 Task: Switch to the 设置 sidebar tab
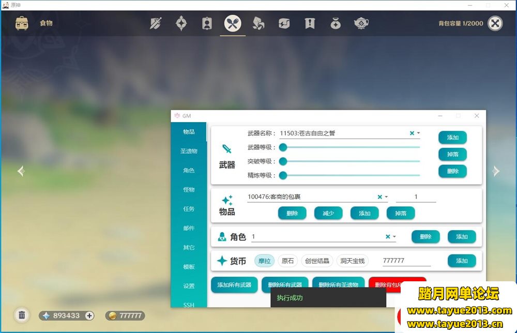(189, 286)
